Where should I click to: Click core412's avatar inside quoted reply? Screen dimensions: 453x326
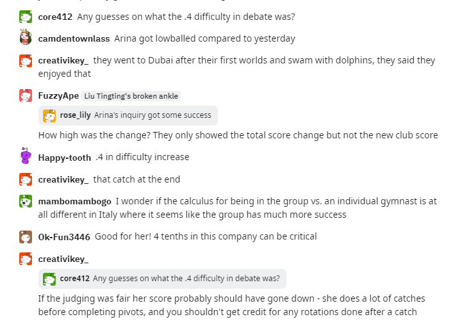click(49, 279)
